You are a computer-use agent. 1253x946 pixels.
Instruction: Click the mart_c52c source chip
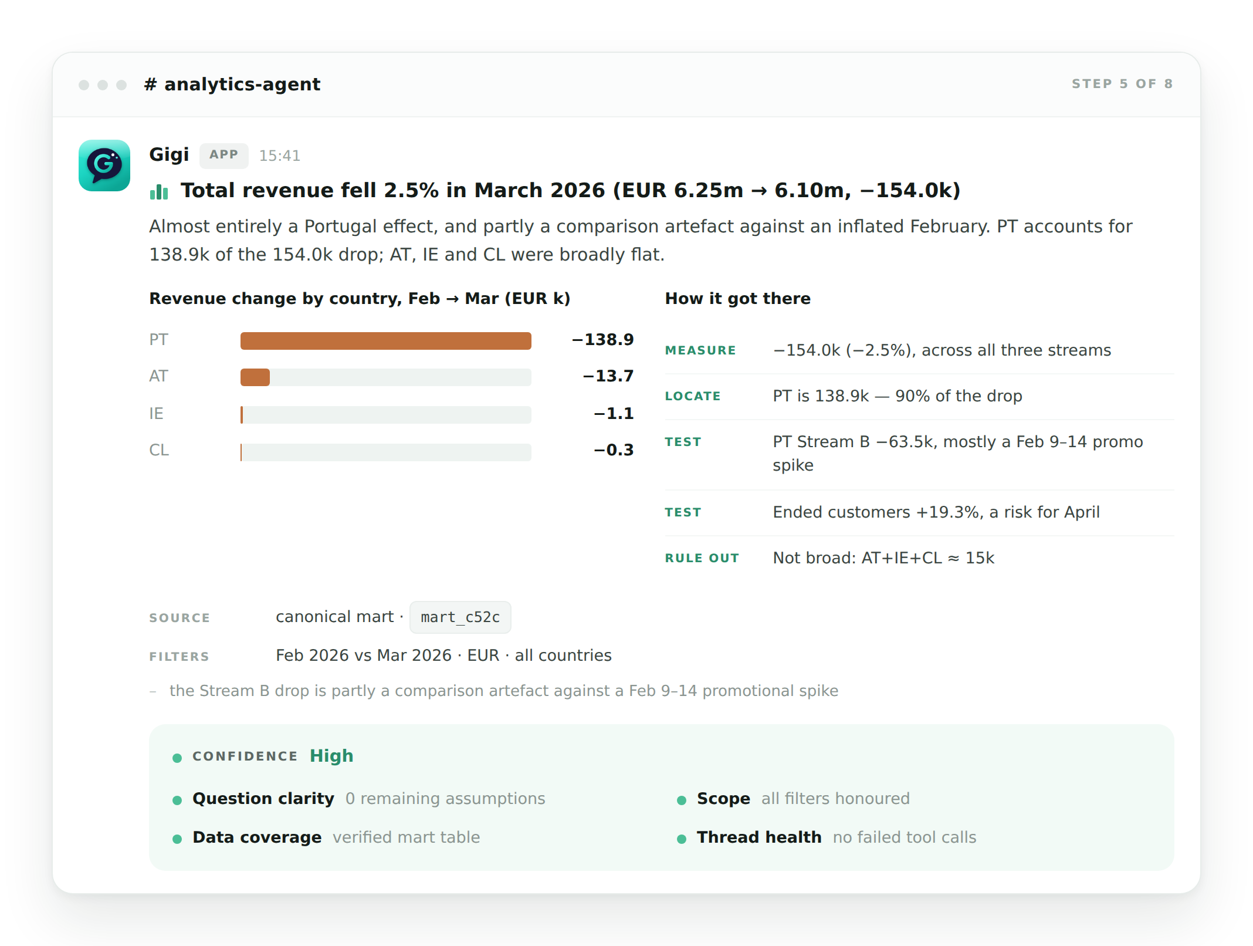(460, 617)
